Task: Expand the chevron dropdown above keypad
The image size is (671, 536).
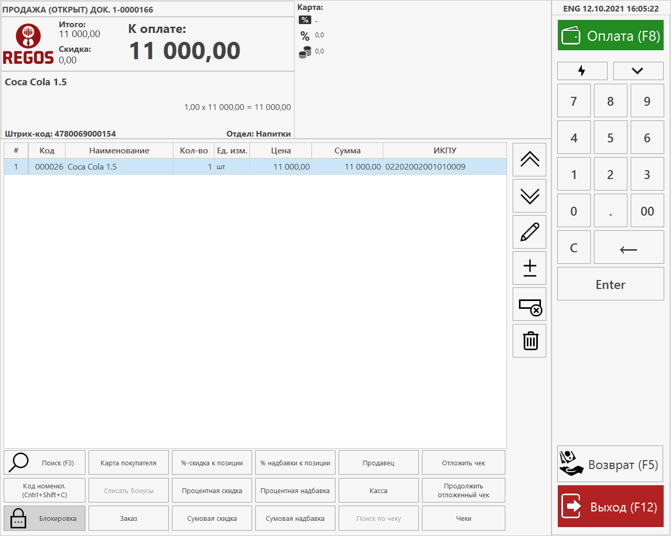Action: [x=637, y=71]
